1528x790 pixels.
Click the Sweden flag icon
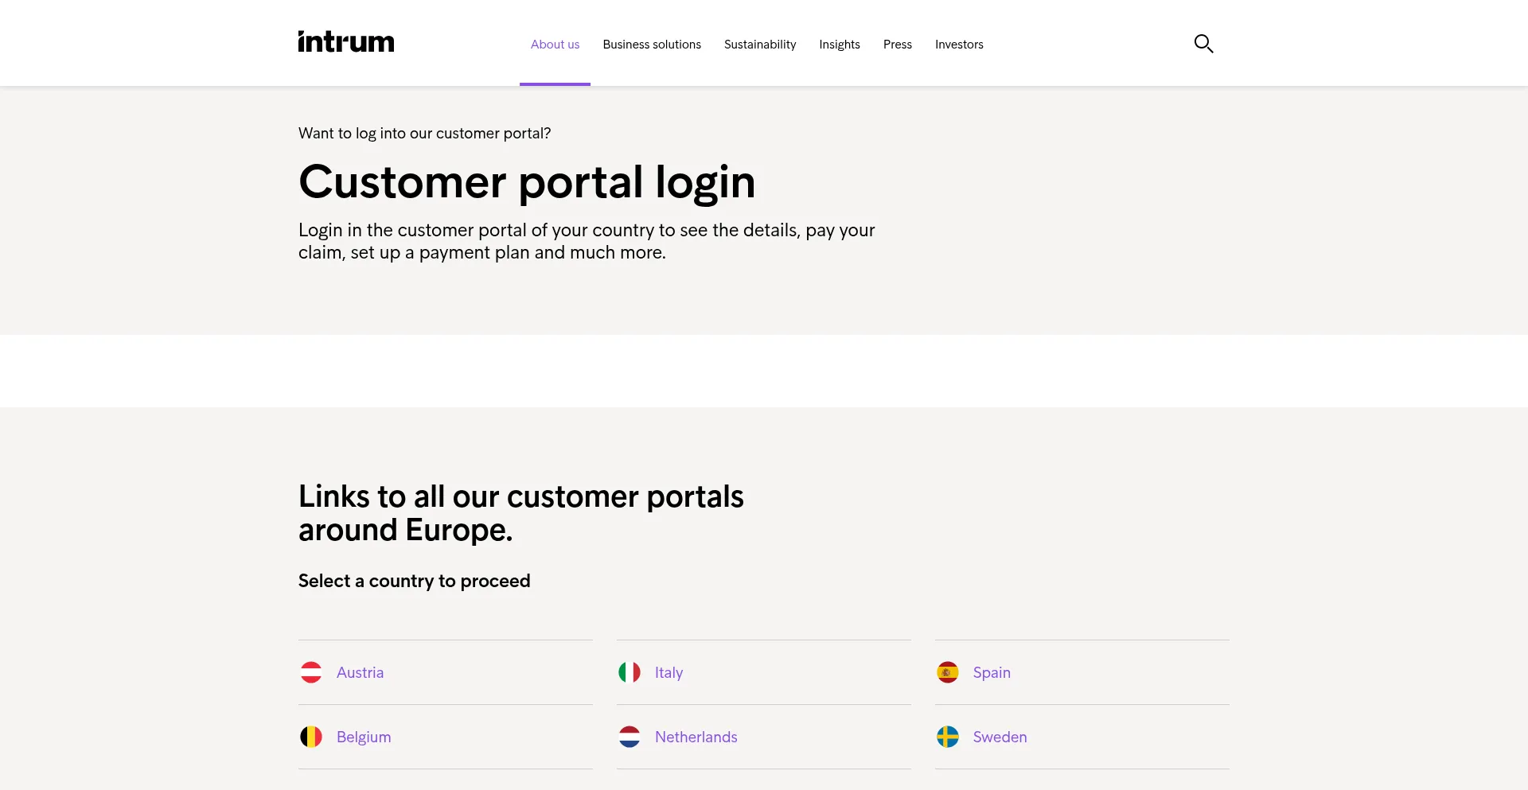(x=948, y=737)
